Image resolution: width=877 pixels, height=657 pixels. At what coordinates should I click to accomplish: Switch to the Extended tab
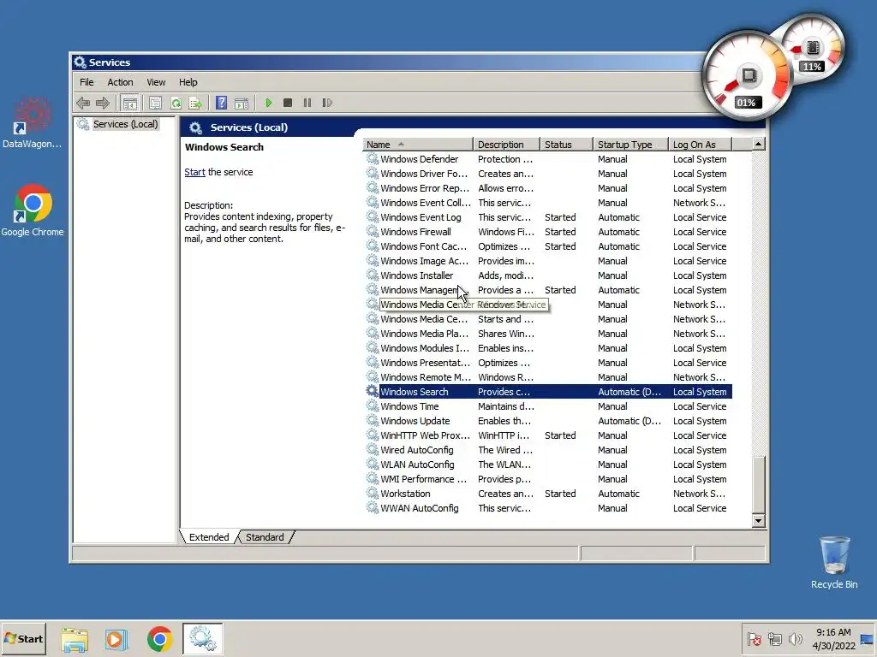209,537
